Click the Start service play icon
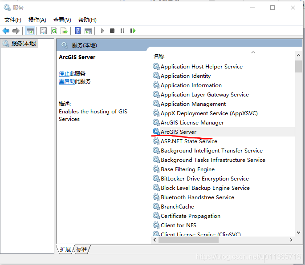The image size is (305, 265). [102, 31]
